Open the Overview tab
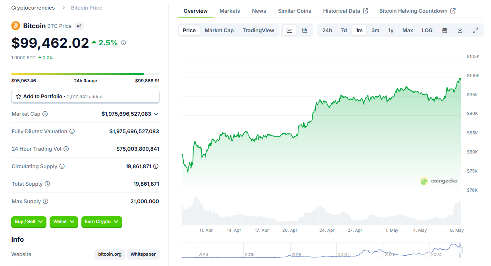The image size is (491, 266). pyautogui.click(x=196, y=11)
